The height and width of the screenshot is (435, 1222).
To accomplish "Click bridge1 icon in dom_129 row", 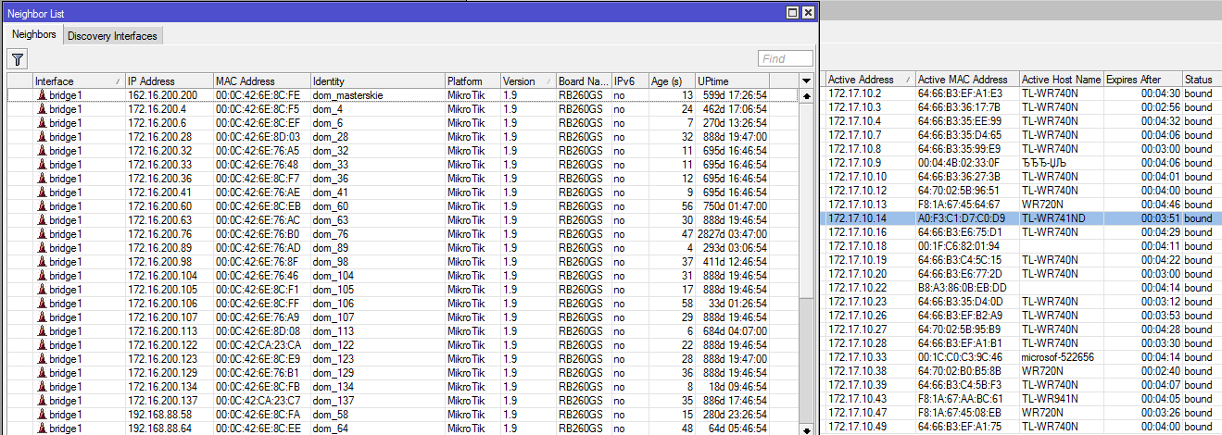I will (x=42, y=372).
